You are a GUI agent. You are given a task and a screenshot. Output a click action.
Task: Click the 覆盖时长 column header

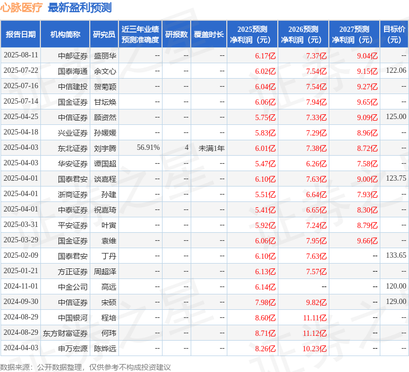click(209, 35)
